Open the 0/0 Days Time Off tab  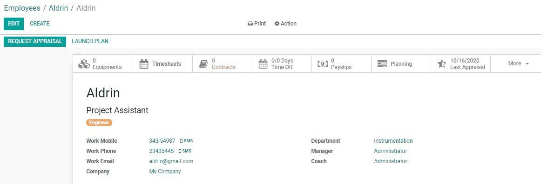click(282, 63)
